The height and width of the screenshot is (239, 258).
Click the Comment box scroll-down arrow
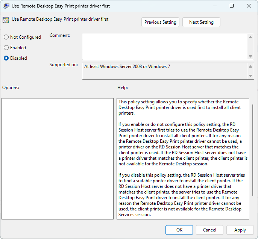(x=250, y=56)
